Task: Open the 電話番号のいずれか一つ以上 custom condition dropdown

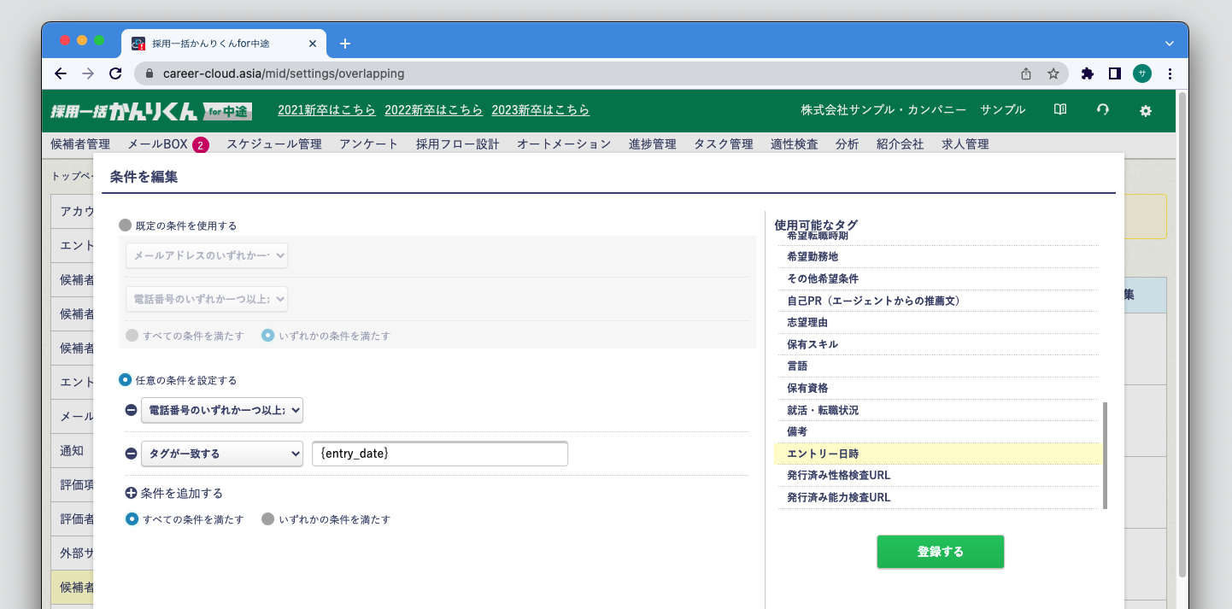Action: 222,410
